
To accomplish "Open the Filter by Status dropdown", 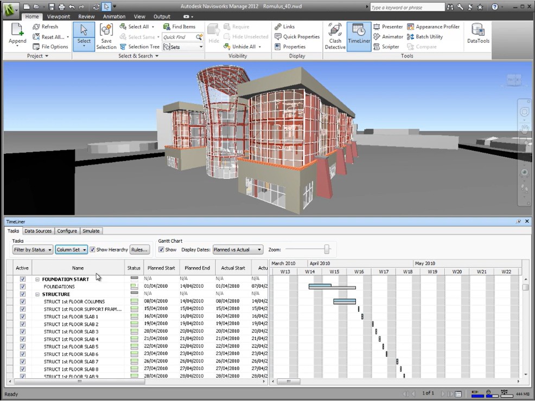I will (33, 250).
